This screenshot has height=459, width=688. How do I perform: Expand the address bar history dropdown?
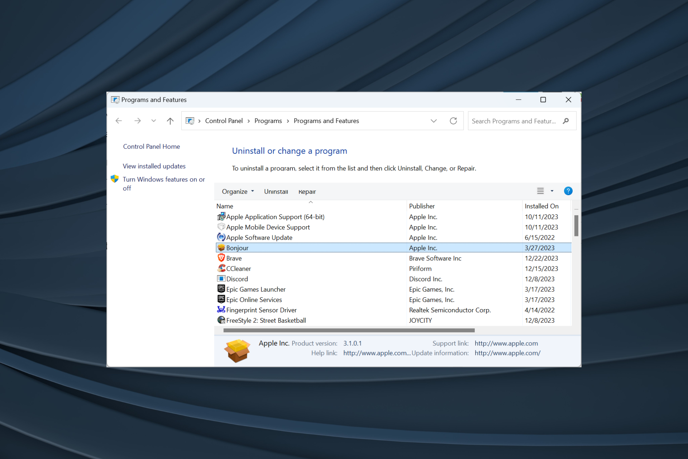[x=434, y=121]
